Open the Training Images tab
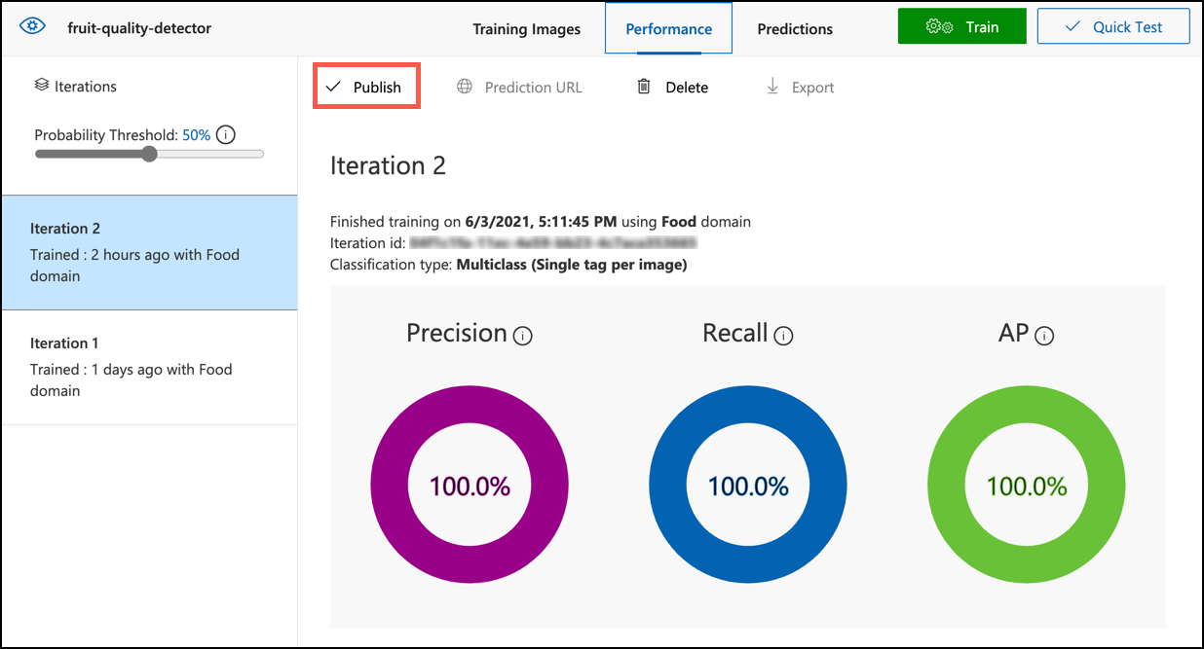The width and height of the screenshot is (1204, 649). pyautogui.click(x=526, y=29)
